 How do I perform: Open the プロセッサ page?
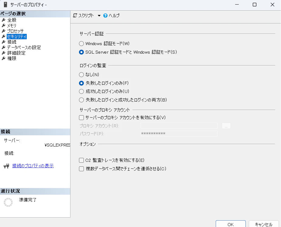coord(15,31)
